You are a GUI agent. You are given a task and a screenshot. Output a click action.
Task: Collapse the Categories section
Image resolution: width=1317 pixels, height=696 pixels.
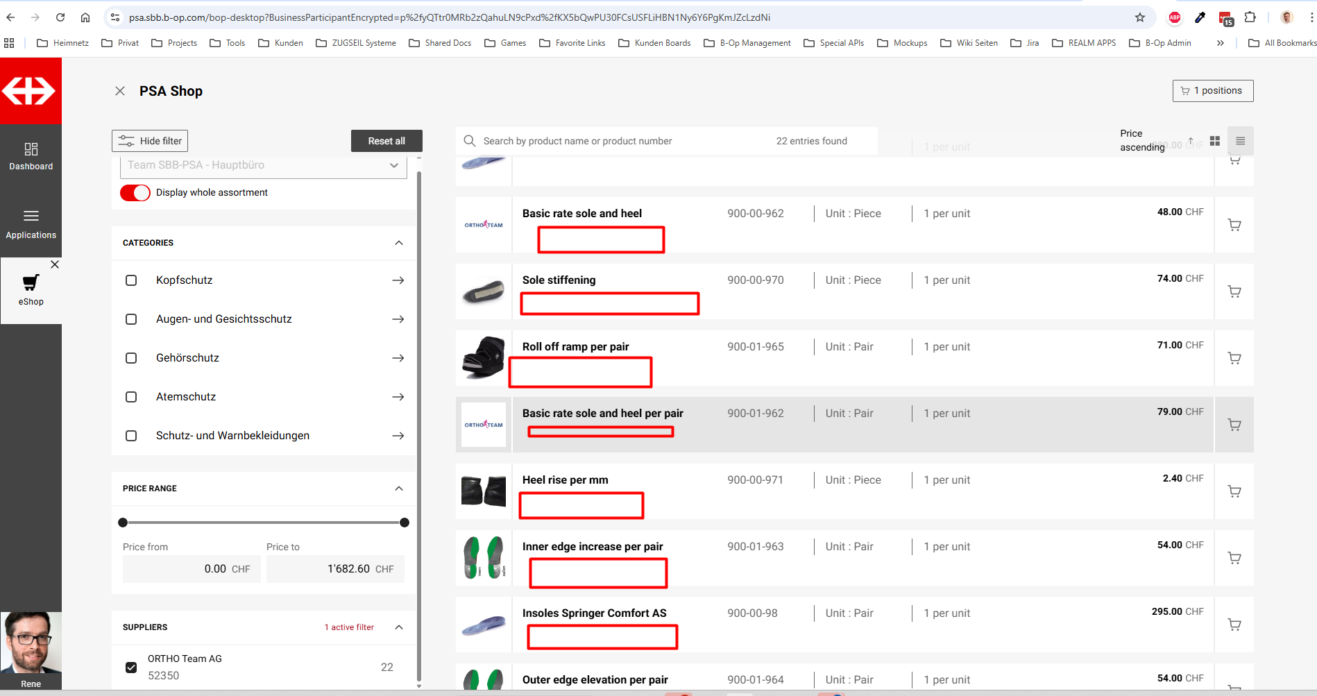399,243
